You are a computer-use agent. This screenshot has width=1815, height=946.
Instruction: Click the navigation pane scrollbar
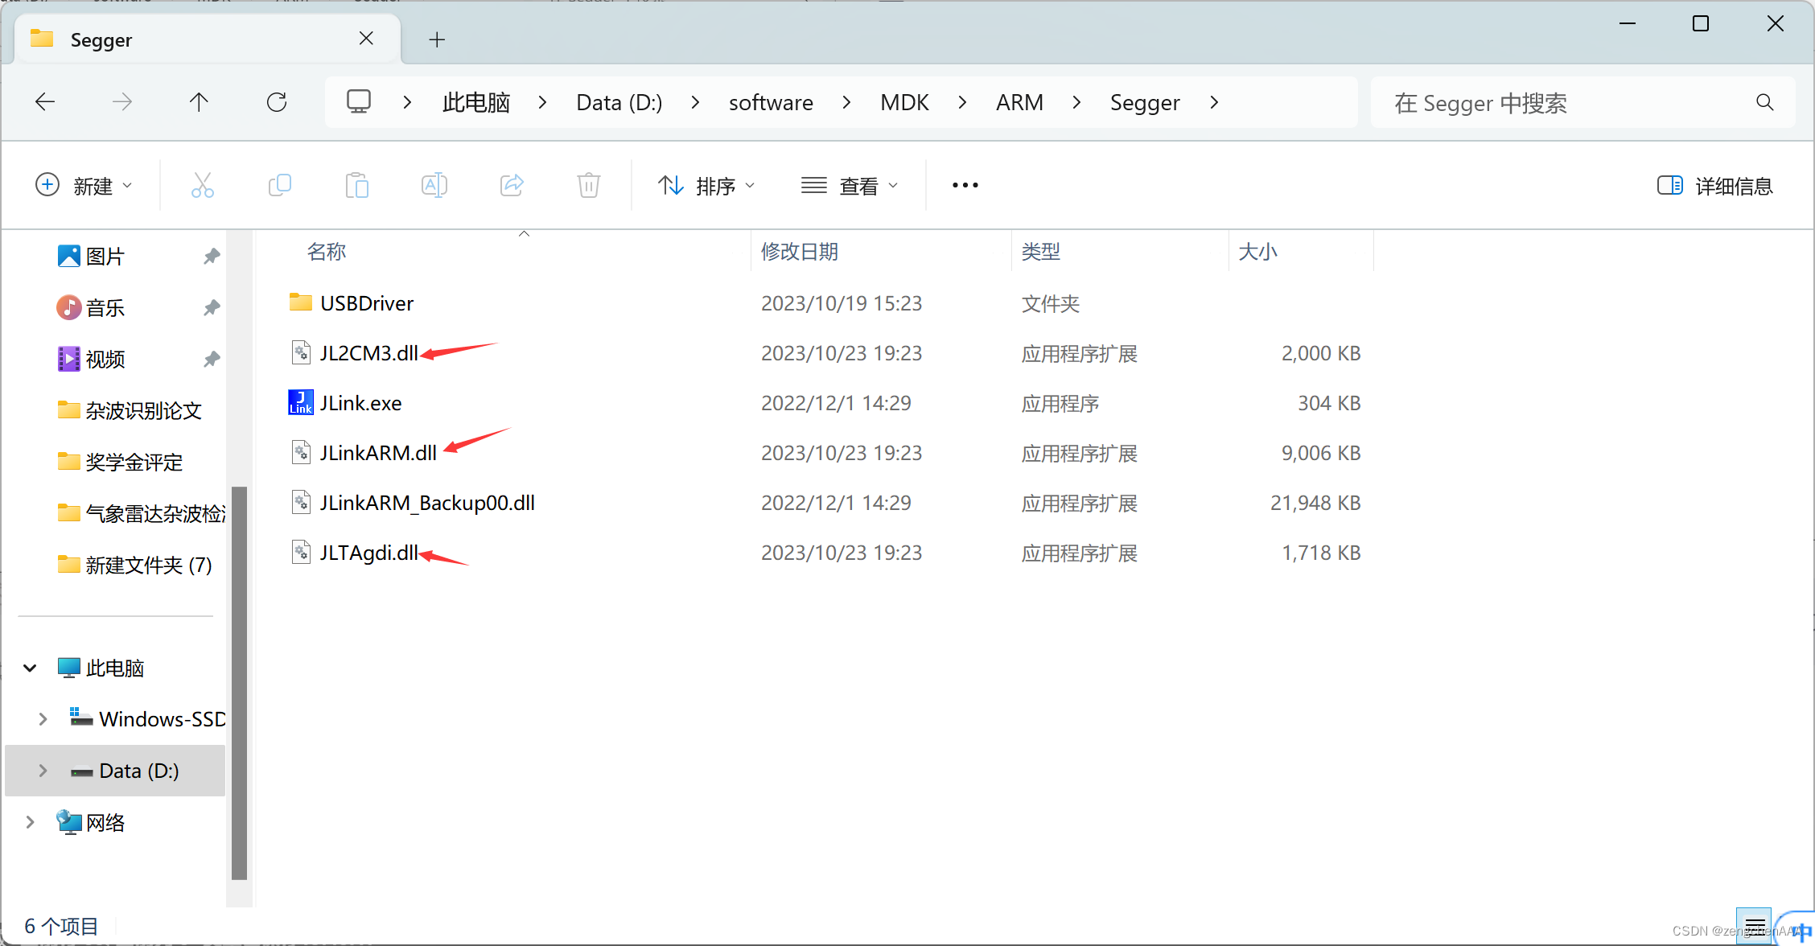pyautogui.click(x=239, y=682)
